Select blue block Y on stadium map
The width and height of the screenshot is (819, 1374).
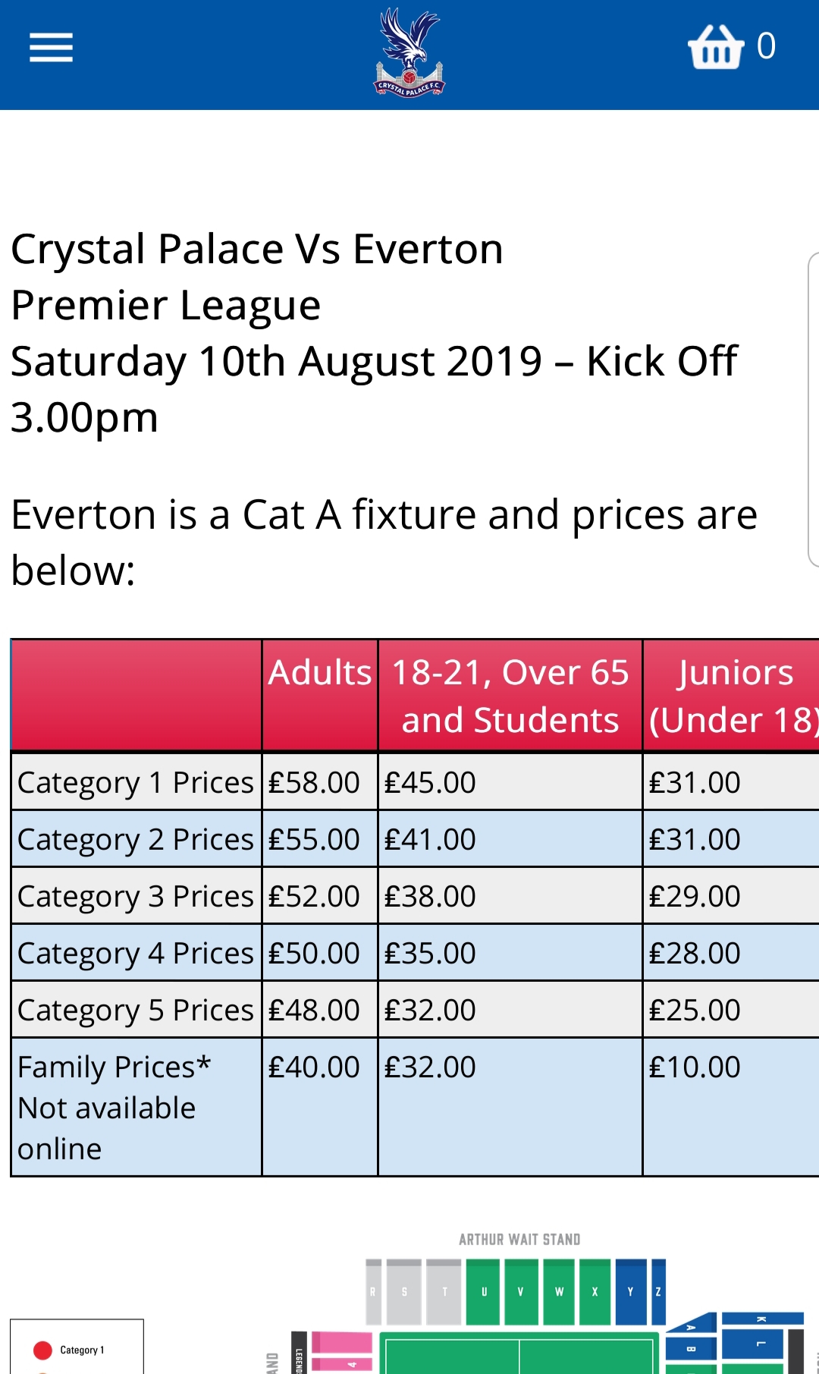630,1291
